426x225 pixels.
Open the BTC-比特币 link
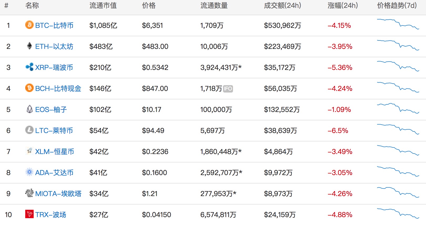click(54, 25)
